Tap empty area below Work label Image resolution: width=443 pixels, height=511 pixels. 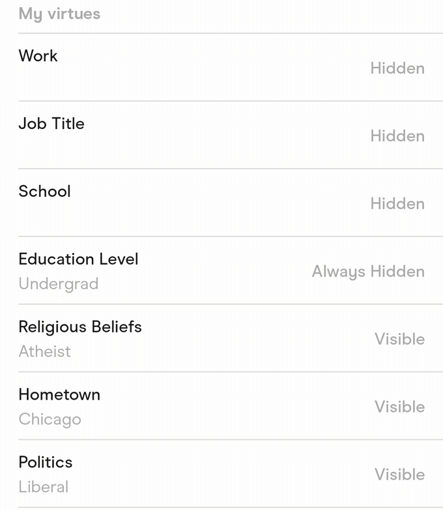130,83
